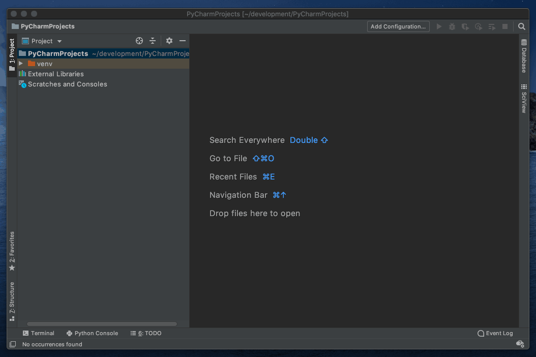Open the 6: TODO tab
Image resolution: width=536 pixels, height=357 pixels.
[x=145, y=333]
